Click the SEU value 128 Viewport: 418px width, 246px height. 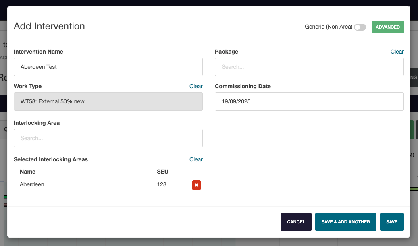[x=161, y=184]
